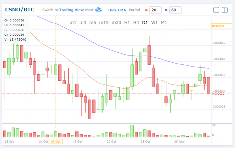Choose the m15 timeframe
Screen dimensions: 235x148
point(104,23)
